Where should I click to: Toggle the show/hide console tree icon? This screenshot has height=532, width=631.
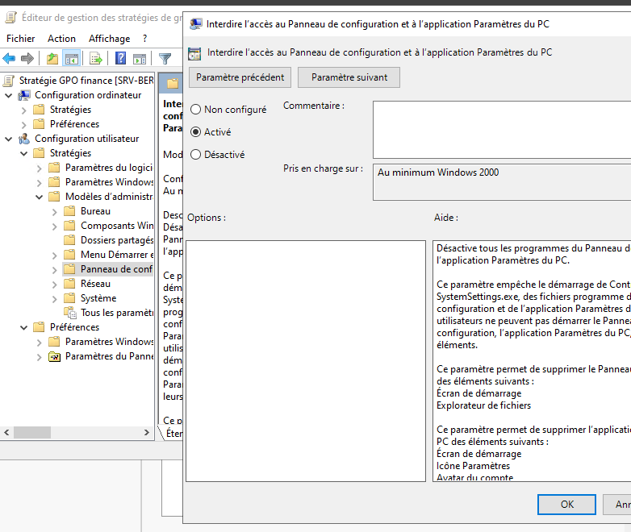tap(72, 58)
